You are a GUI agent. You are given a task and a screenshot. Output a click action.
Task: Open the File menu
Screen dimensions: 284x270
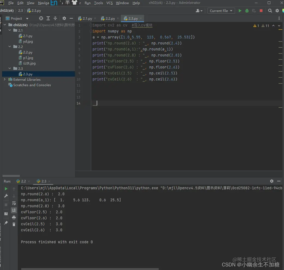tap(11, 3)
